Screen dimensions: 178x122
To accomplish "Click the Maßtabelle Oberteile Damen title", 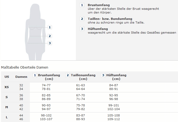I will click(x=25, y=67).
